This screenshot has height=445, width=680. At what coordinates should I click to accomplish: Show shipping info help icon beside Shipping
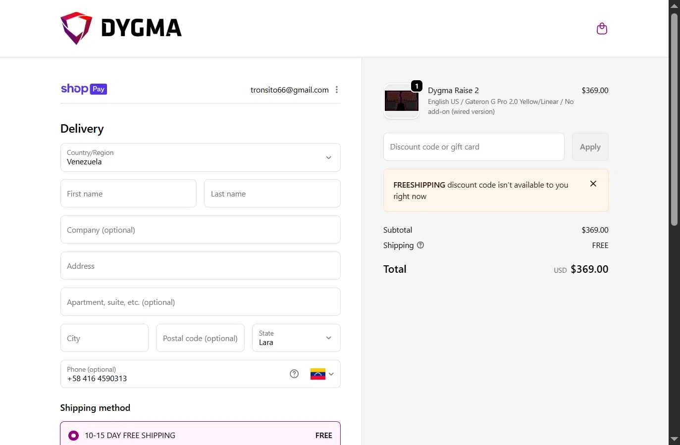point(420,245)
